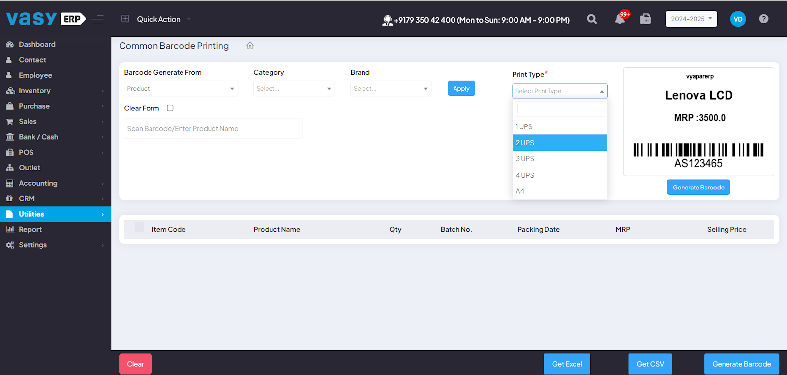
Task: Click Generate Barcode under the preview
Action: (x=698, y=187)
